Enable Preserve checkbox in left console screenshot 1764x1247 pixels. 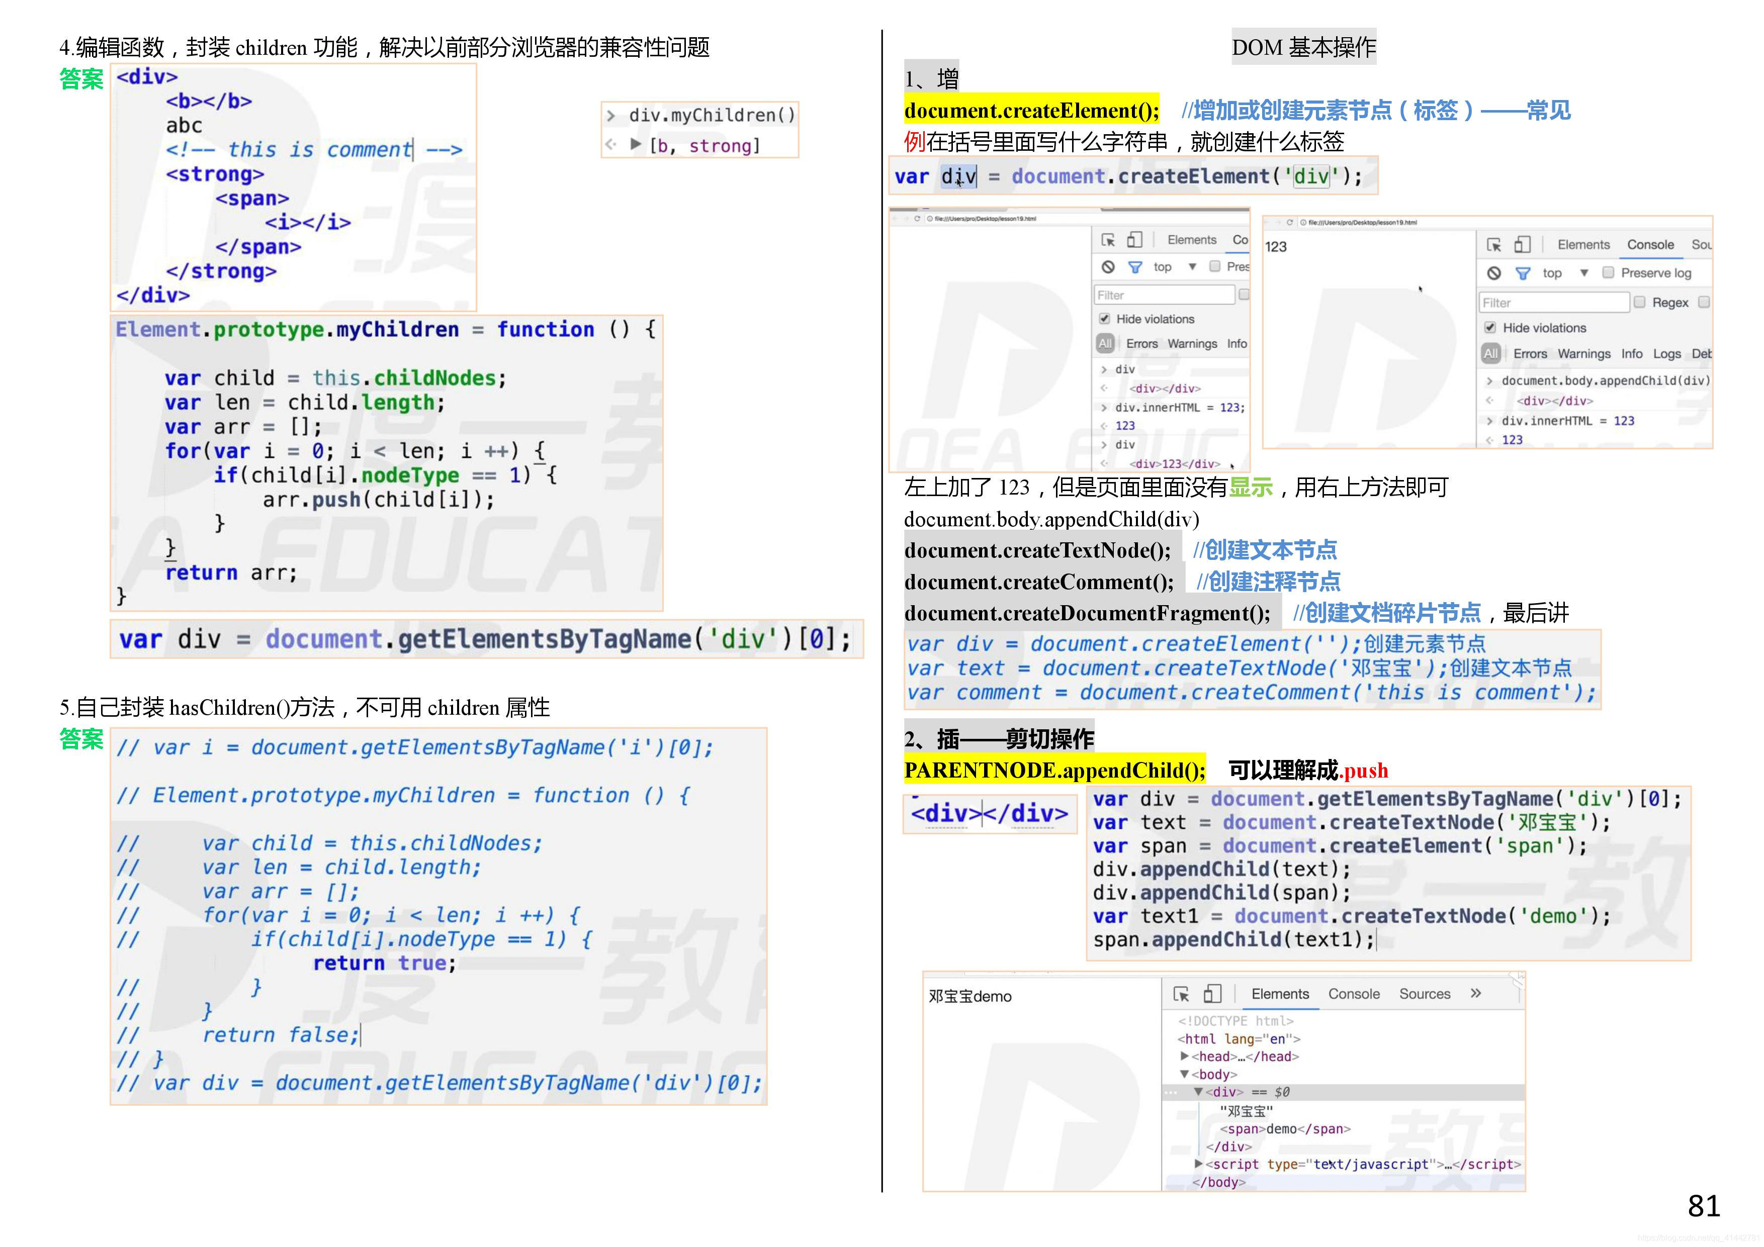1215,266
